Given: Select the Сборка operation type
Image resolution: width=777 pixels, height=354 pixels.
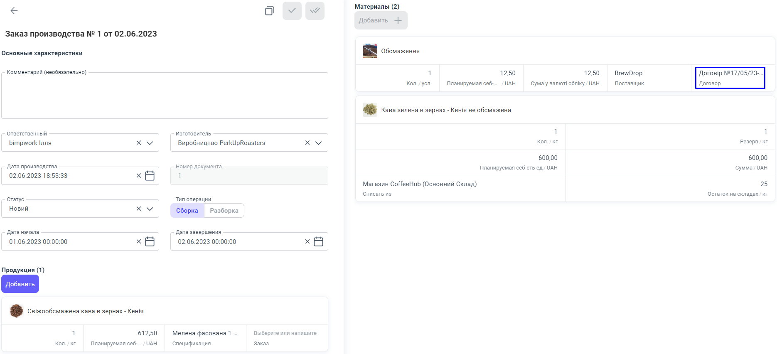Looking at the screenshot, I should click(x=187, y=211).
